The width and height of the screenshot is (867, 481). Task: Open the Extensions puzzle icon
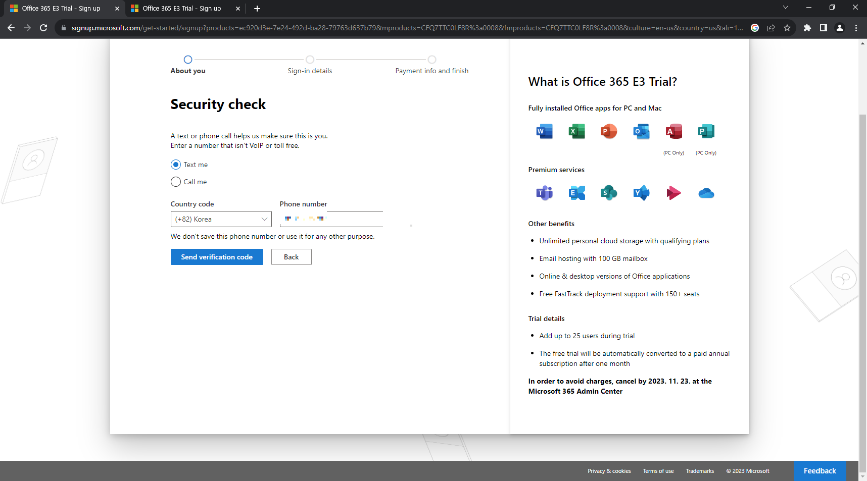(x=807, y=28)
